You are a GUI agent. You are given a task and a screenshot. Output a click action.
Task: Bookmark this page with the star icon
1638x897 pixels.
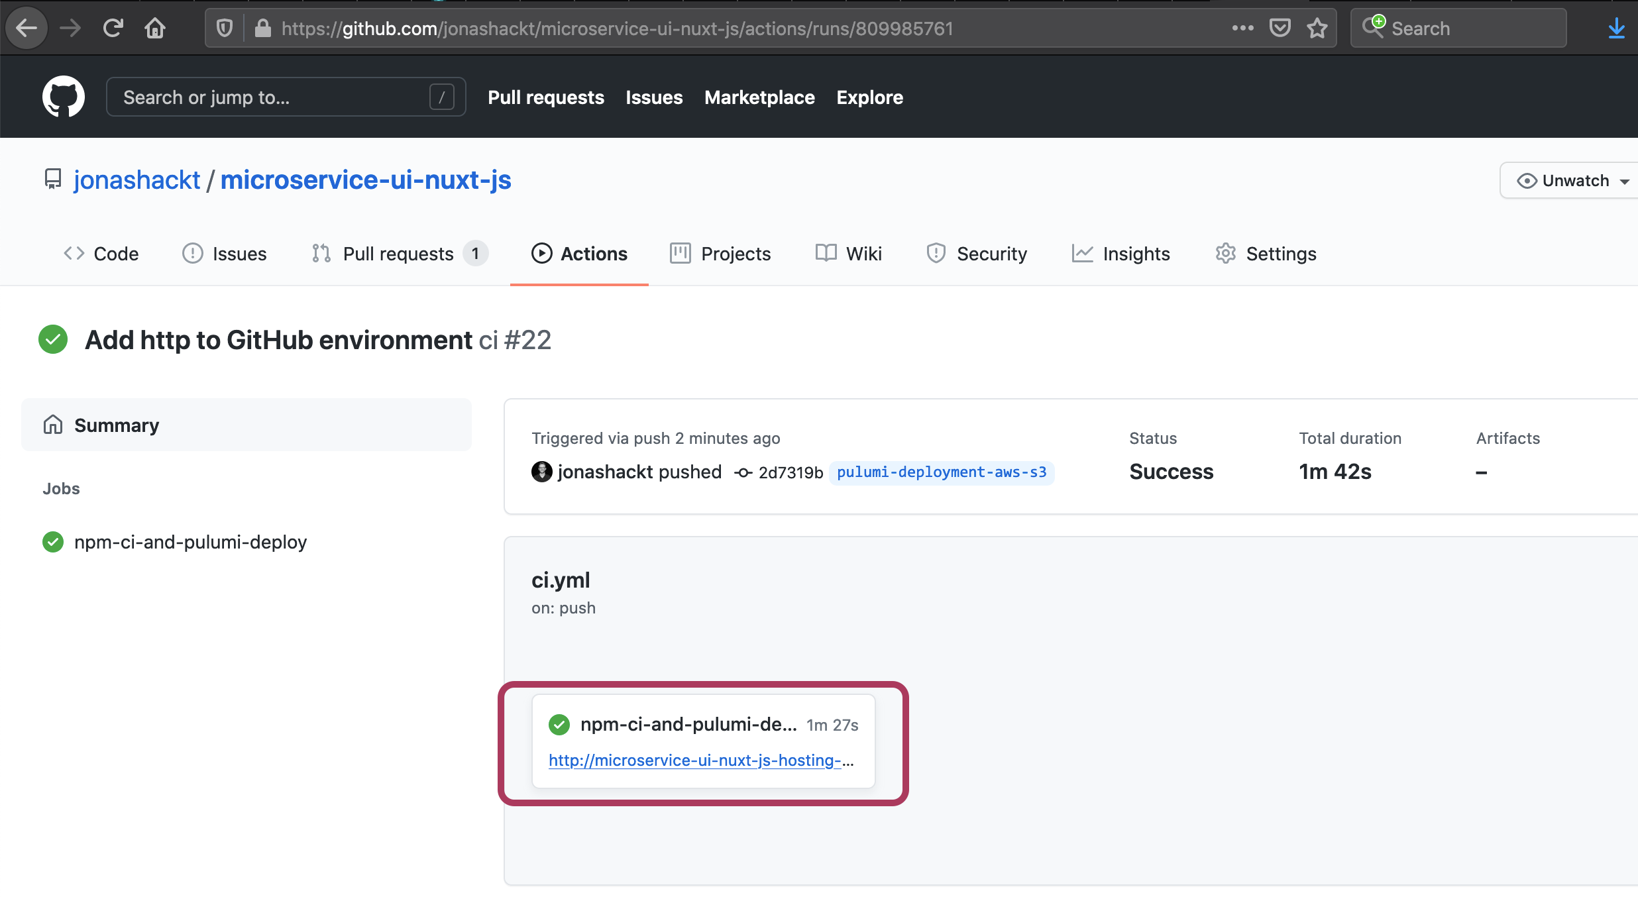click(x=1317, y=28)
